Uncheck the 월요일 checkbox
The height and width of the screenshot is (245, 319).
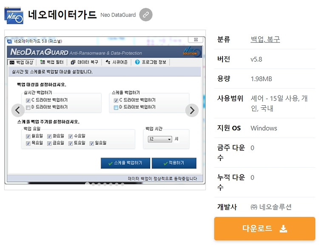tap(28, 136)
